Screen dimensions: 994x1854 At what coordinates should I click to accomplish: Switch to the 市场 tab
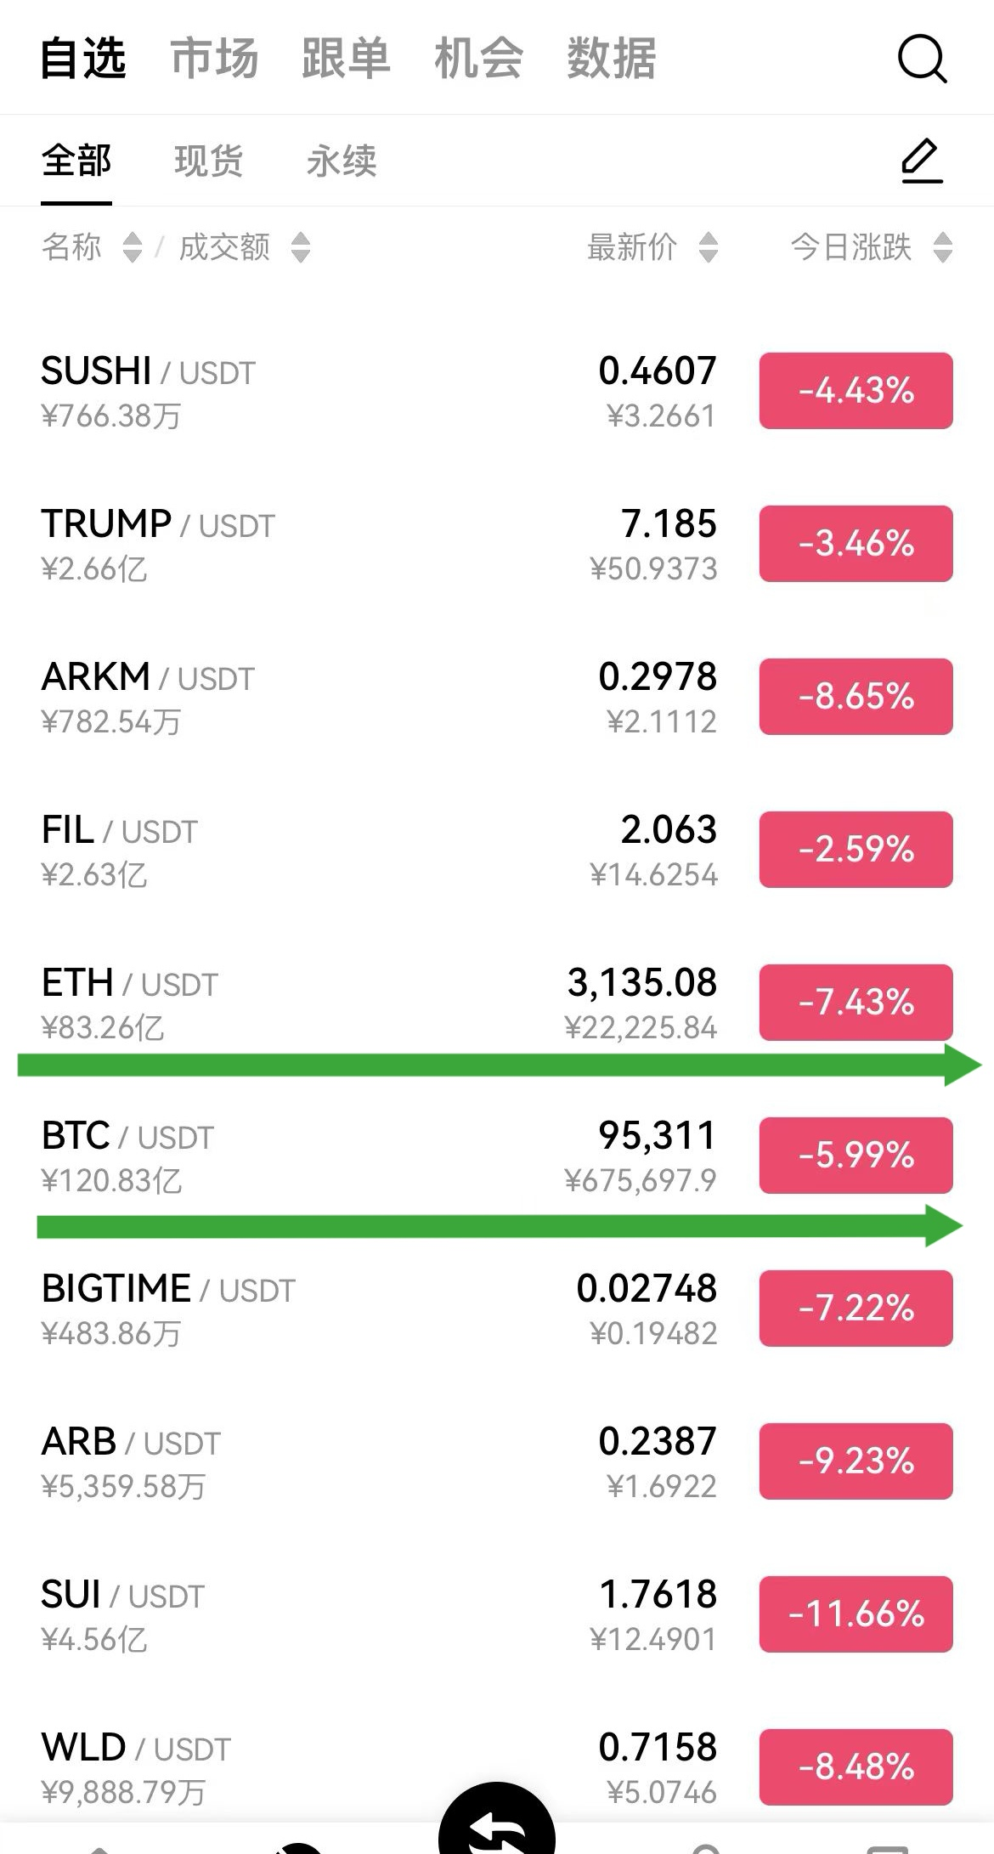(214, 59)
